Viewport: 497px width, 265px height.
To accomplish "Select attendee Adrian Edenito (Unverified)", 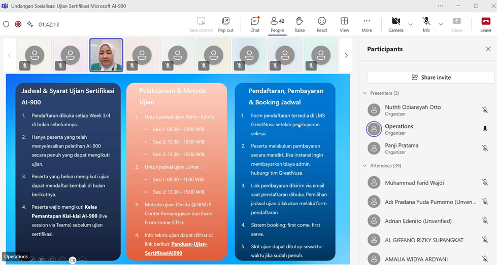I will pos(428,221).
